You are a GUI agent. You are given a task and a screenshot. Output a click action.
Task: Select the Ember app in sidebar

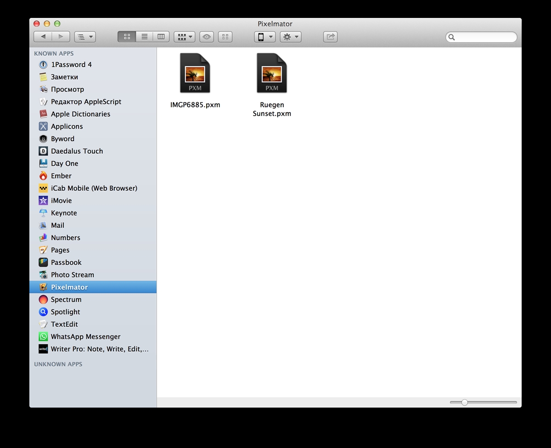coord(61,176)
